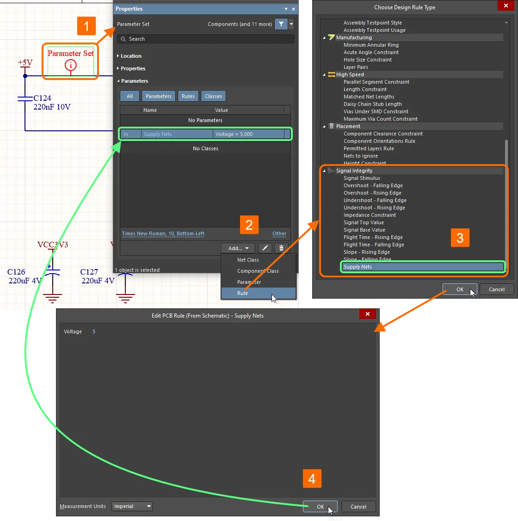Select the All filter tab
The image size is (518, 521).
(129, 96)
